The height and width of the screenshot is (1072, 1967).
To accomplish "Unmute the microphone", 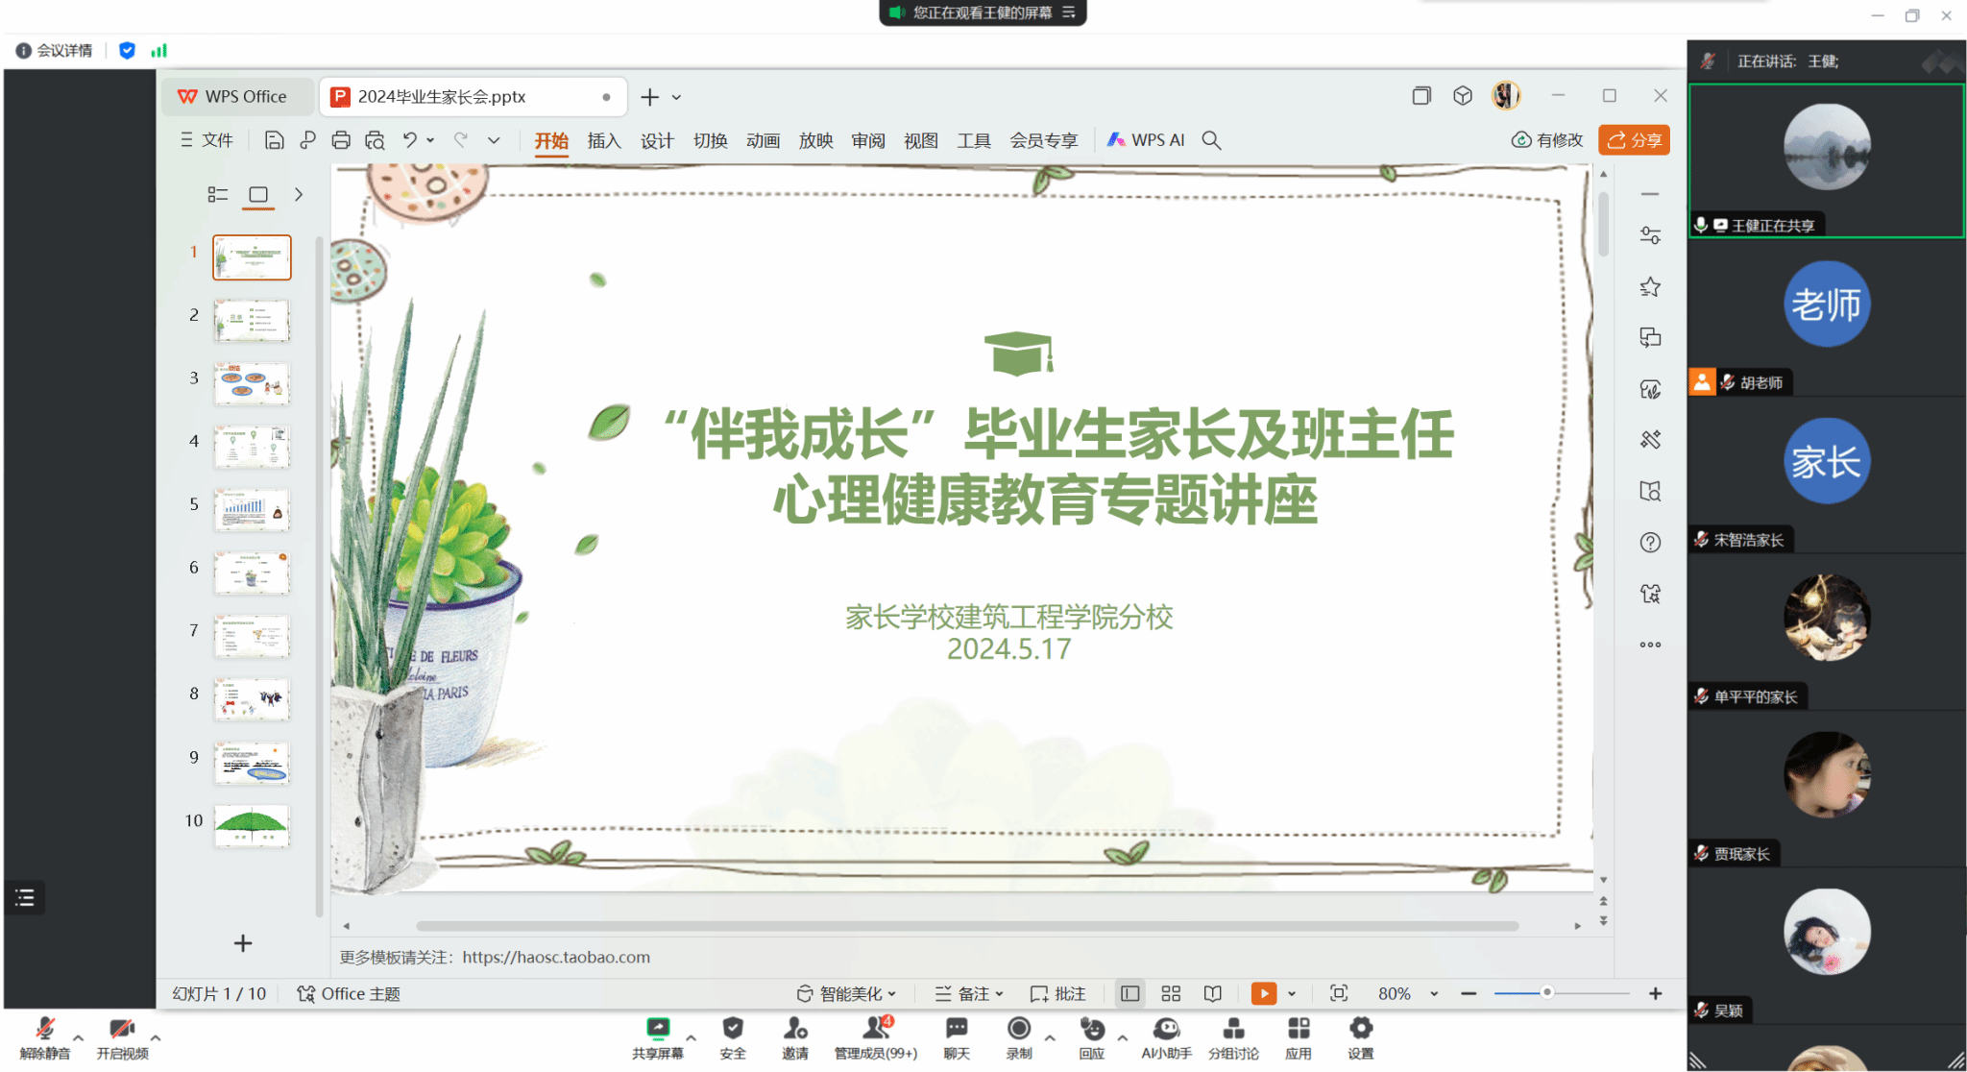I will (x=44, y=1029).
